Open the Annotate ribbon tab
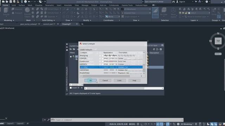 [68, 5]
